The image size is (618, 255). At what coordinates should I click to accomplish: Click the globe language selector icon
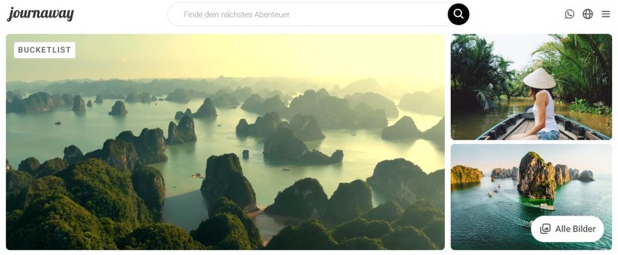[588, 14]
